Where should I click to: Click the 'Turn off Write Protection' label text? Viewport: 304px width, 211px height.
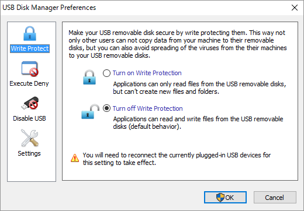[x=148, y=108]
